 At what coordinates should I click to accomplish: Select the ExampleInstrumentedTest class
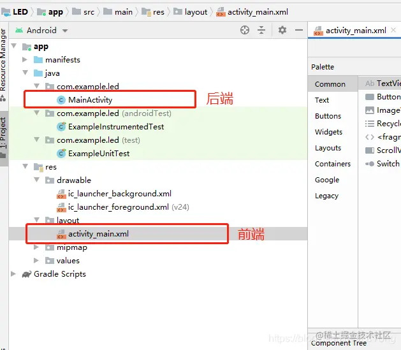(116, 127)
